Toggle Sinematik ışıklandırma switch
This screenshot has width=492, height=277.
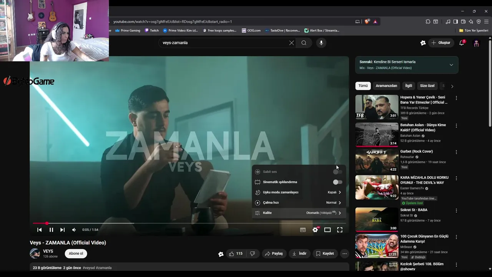click(337, 182)
